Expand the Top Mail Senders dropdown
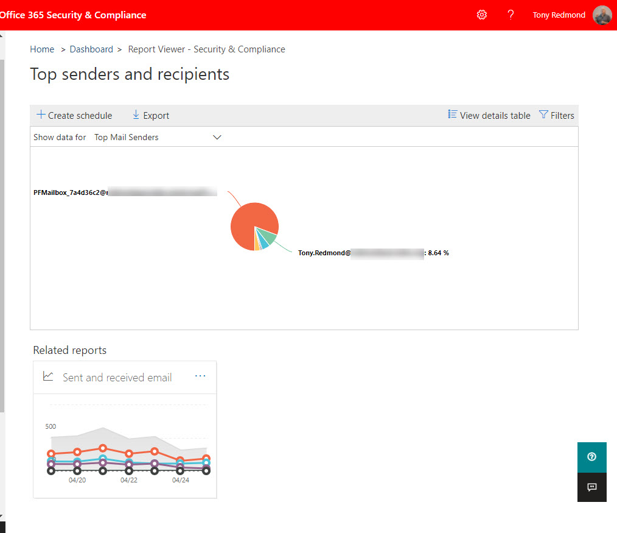Viewport: 617px width, 533px height. point(127,138)
